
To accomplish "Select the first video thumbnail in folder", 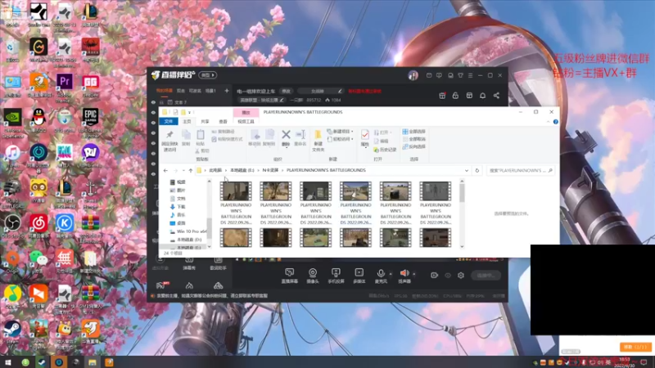I will (235, 192).
